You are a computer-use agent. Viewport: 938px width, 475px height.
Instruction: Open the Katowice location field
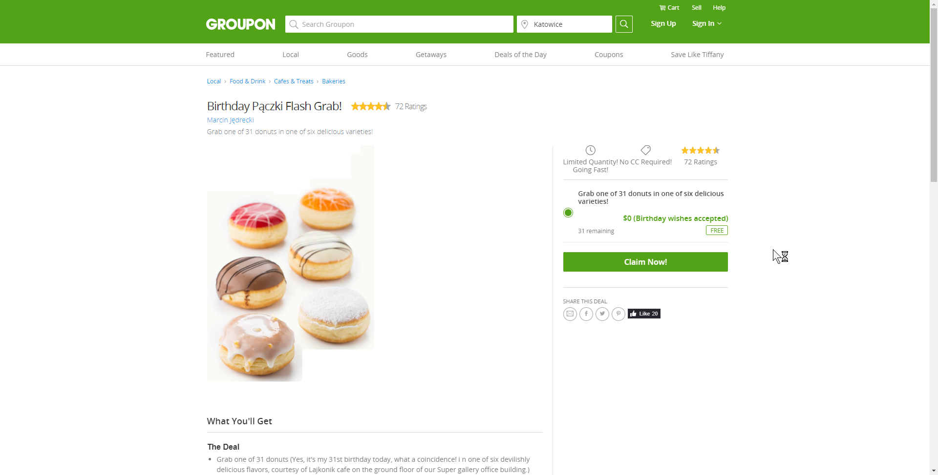(564, 24)
